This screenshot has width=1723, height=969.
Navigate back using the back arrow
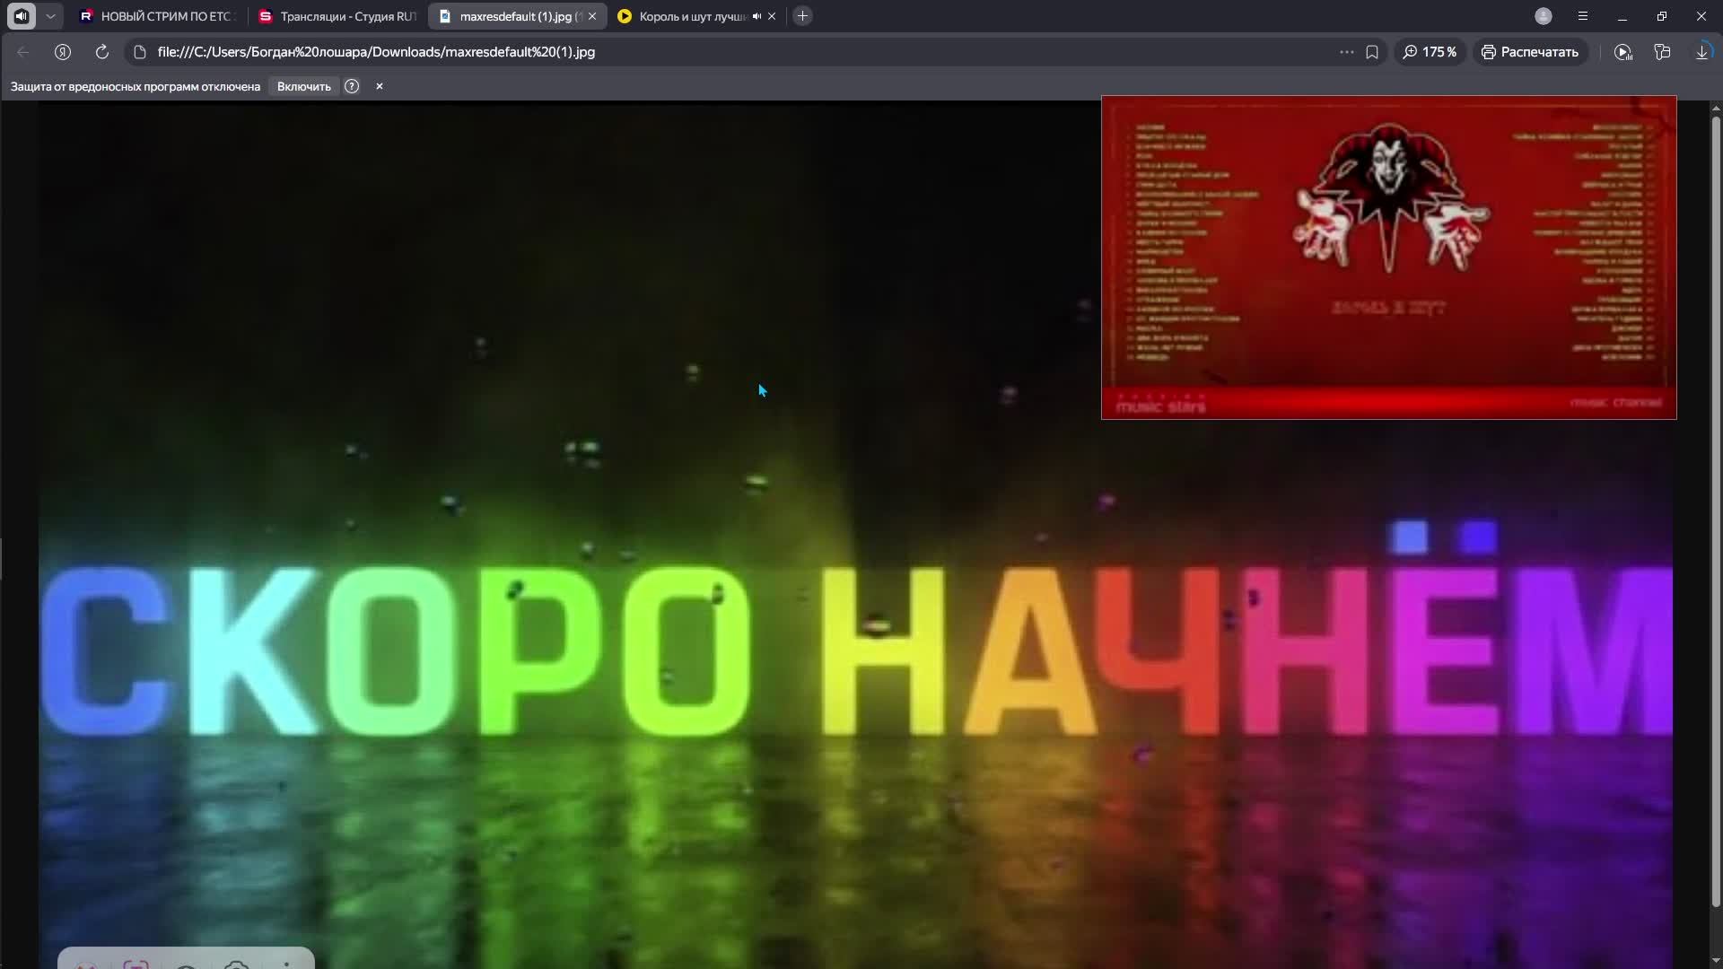click(x=22, y=52)
